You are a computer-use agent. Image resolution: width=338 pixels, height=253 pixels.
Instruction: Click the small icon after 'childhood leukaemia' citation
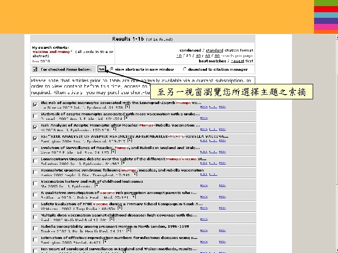[x=97, y=186]
